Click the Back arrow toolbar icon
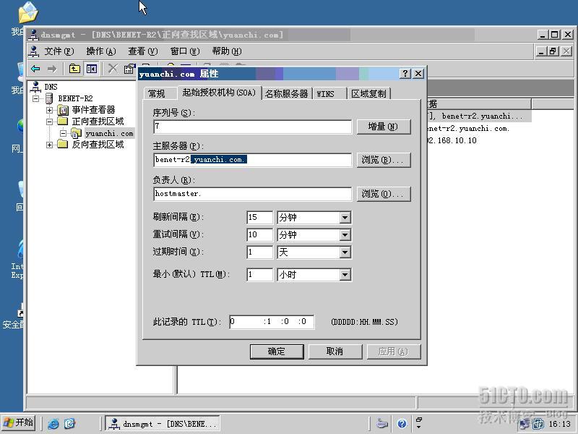 [35, 69]
